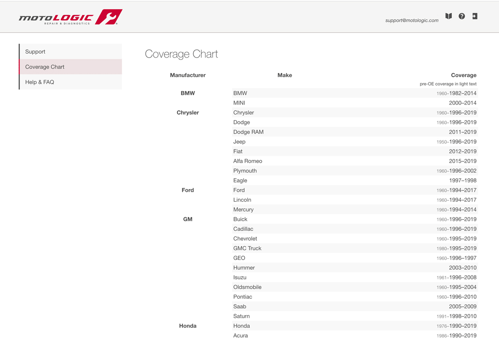Click the question mark help icon
Screen dimensions: 499x340
click(462, 16)
